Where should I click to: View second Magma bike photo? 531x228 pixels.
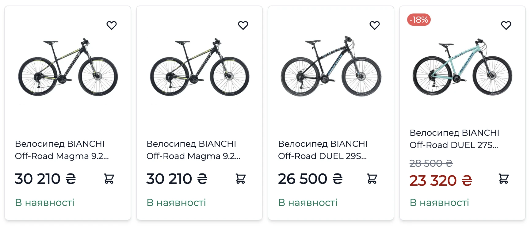click(200, 67)
